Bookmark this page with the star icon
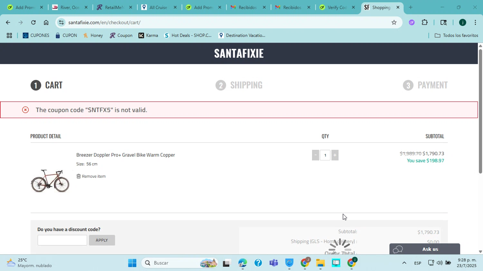The image size is (483, 271). (394, 23)
